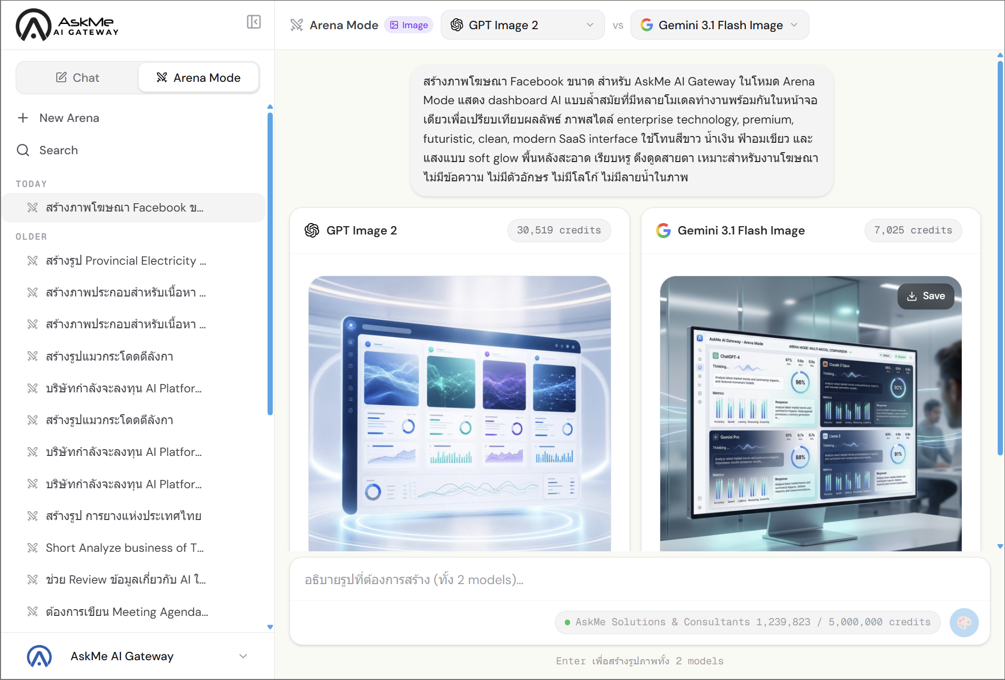Open the GPT Image 2 model dropdown
The image size is (1005, 680).
[x=523, y=25]
